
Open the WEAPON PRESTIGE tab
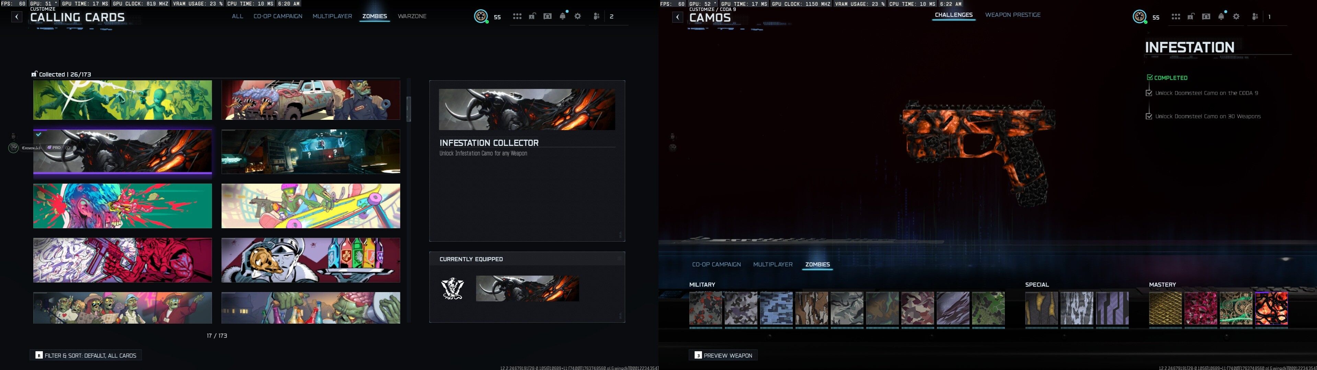[x=1012, y=15]
